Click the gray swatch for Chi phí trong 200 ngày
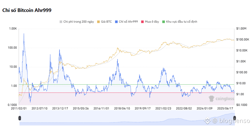Image resolution: width=252 pixels, height=127 pixels. 61,22
